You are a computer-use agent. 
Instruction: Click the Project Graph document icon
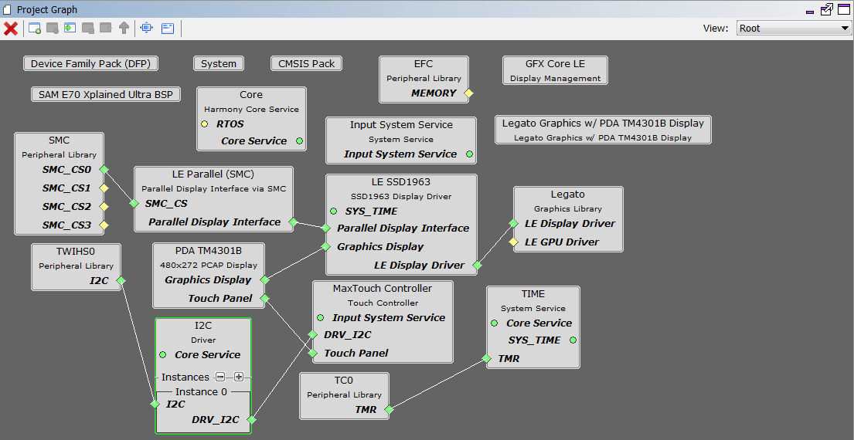6,10
